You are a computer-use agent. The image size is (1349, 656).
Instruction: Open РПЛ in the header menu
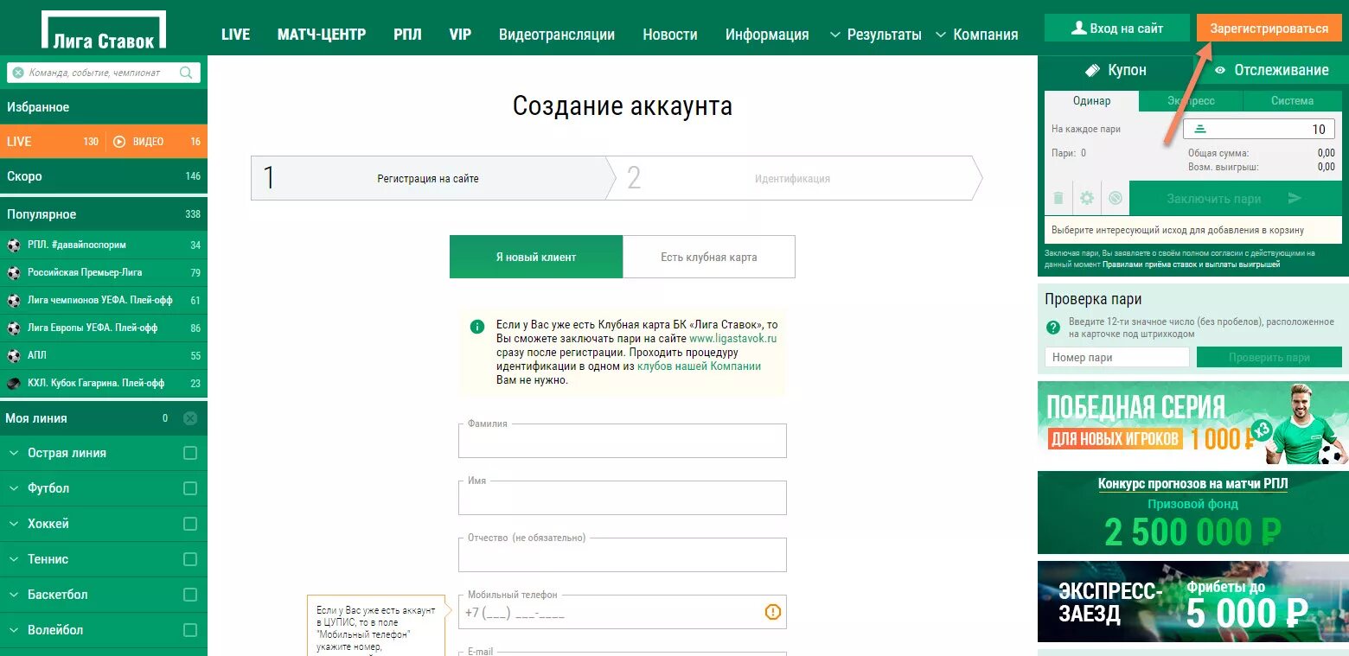[408, 35]
